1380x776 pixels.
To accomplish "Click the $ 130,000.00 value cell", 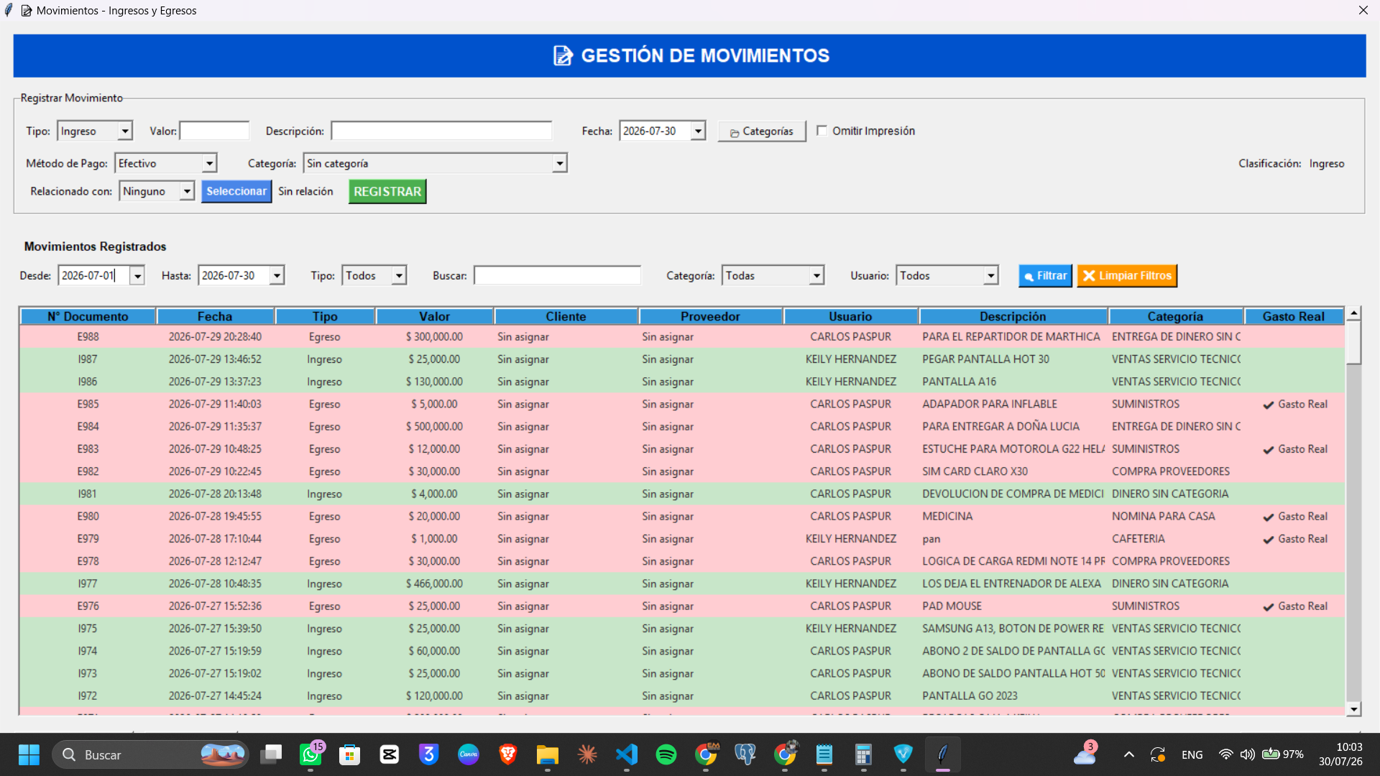I will [434, 382].
